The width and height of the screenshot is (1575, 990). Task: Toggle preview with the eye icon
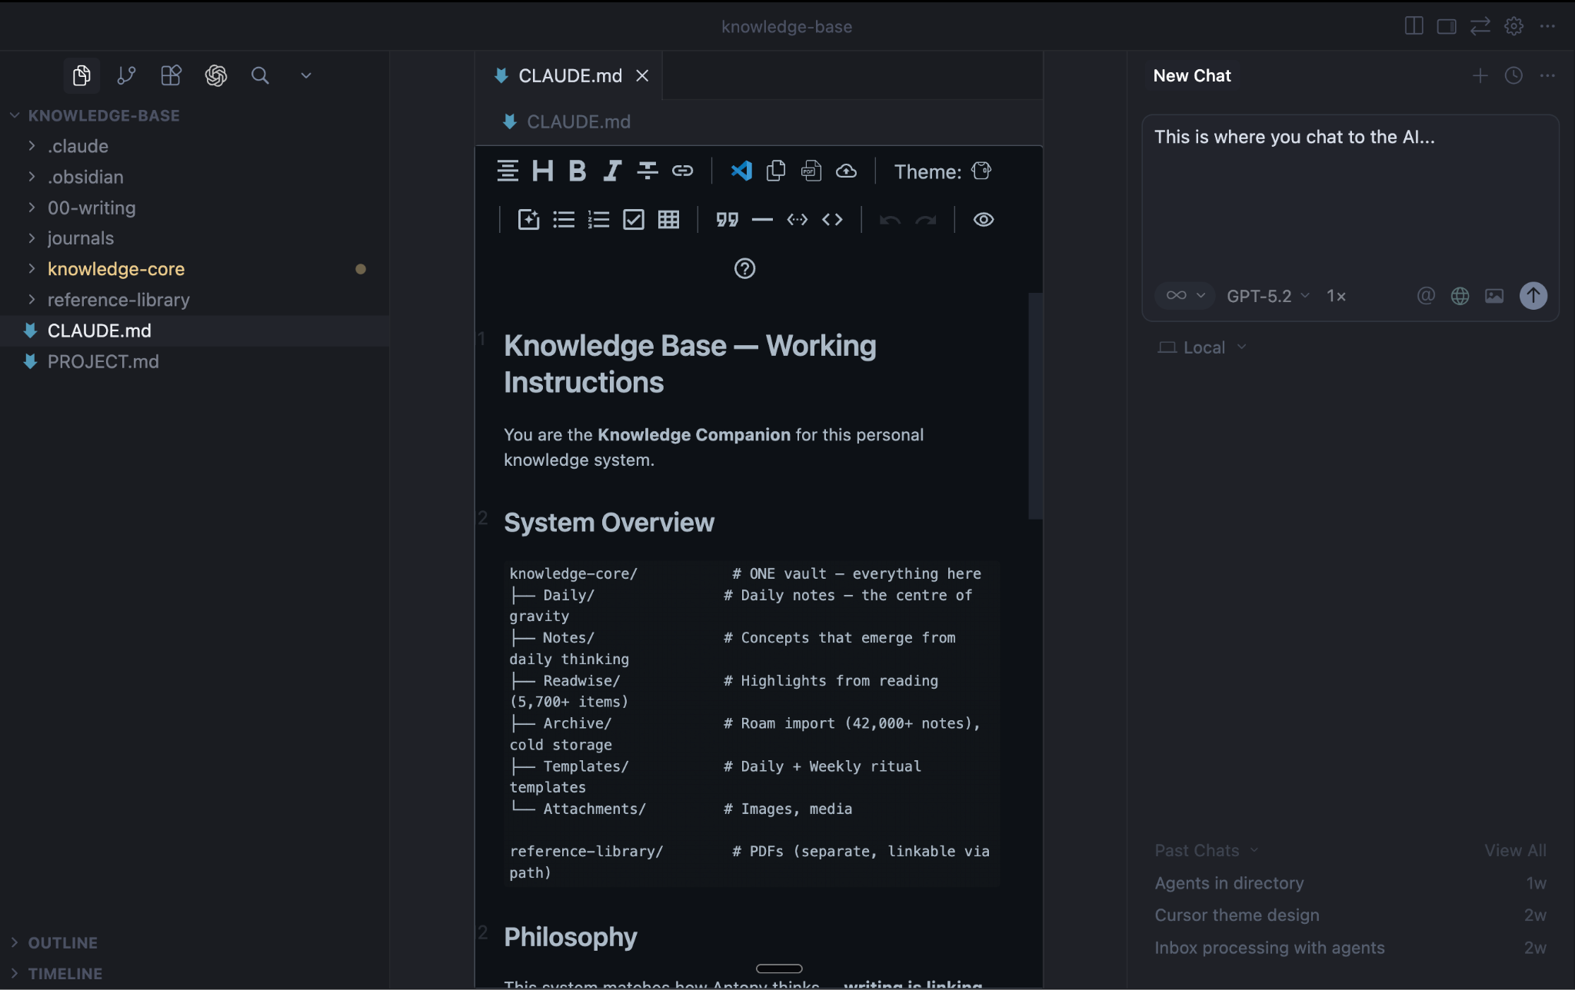pyautogui.click(x=983, y=220)
